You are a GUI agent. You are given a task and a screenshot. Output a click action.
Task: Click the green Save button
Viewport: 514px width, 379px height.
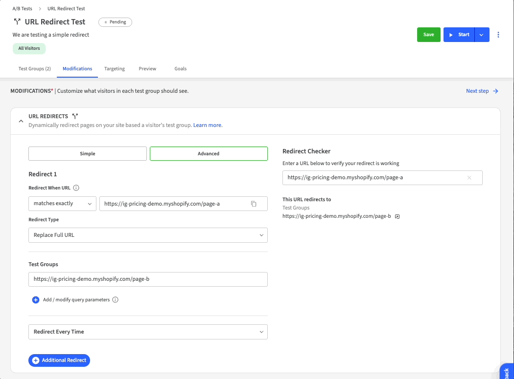428,35
